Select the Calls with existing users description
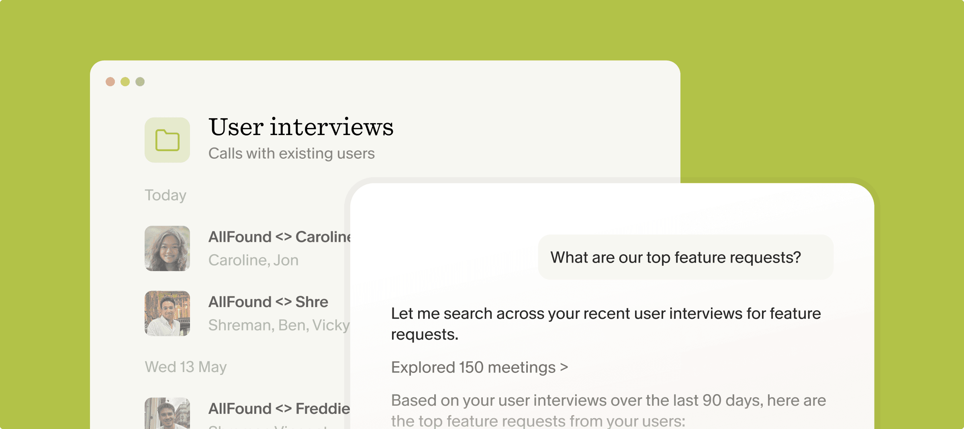The width and height of the screenshot is (964, 429). 292,154
